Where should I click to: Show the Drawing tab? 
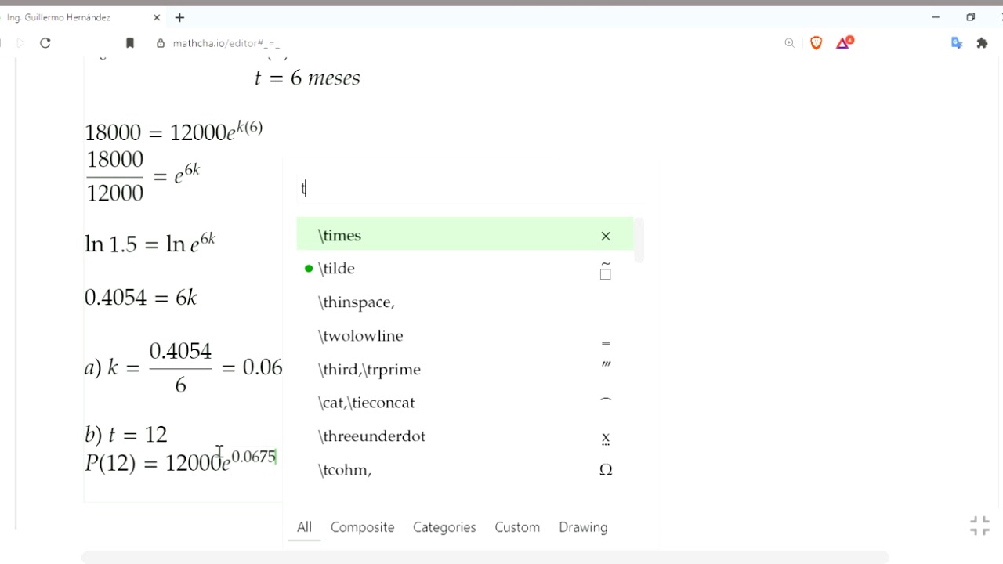click(583, 527)
